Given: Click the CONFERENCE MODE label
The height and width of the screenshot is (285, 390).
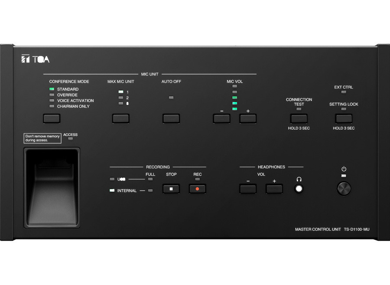Looking at the screenshot, I should [x=69, y=82].
